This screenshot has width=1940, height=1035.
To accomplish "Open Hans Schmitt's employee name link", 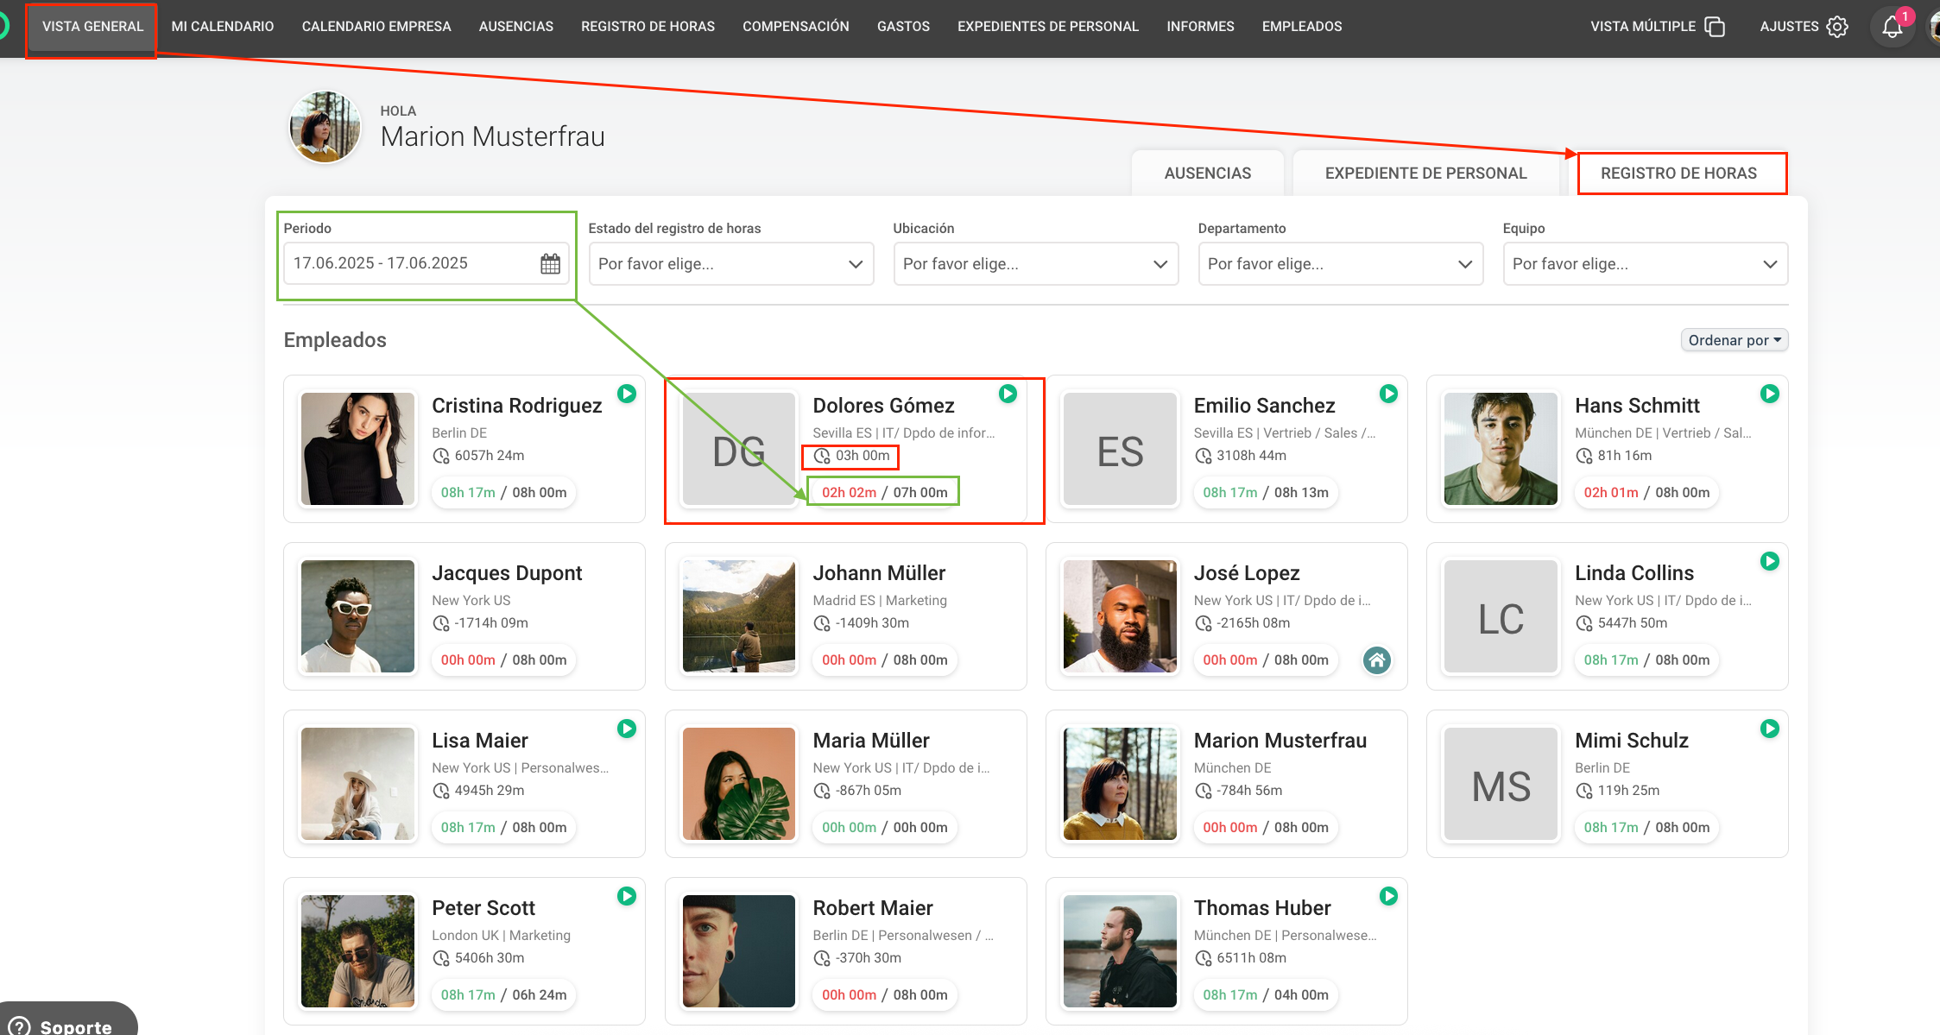I will 1637,406.
